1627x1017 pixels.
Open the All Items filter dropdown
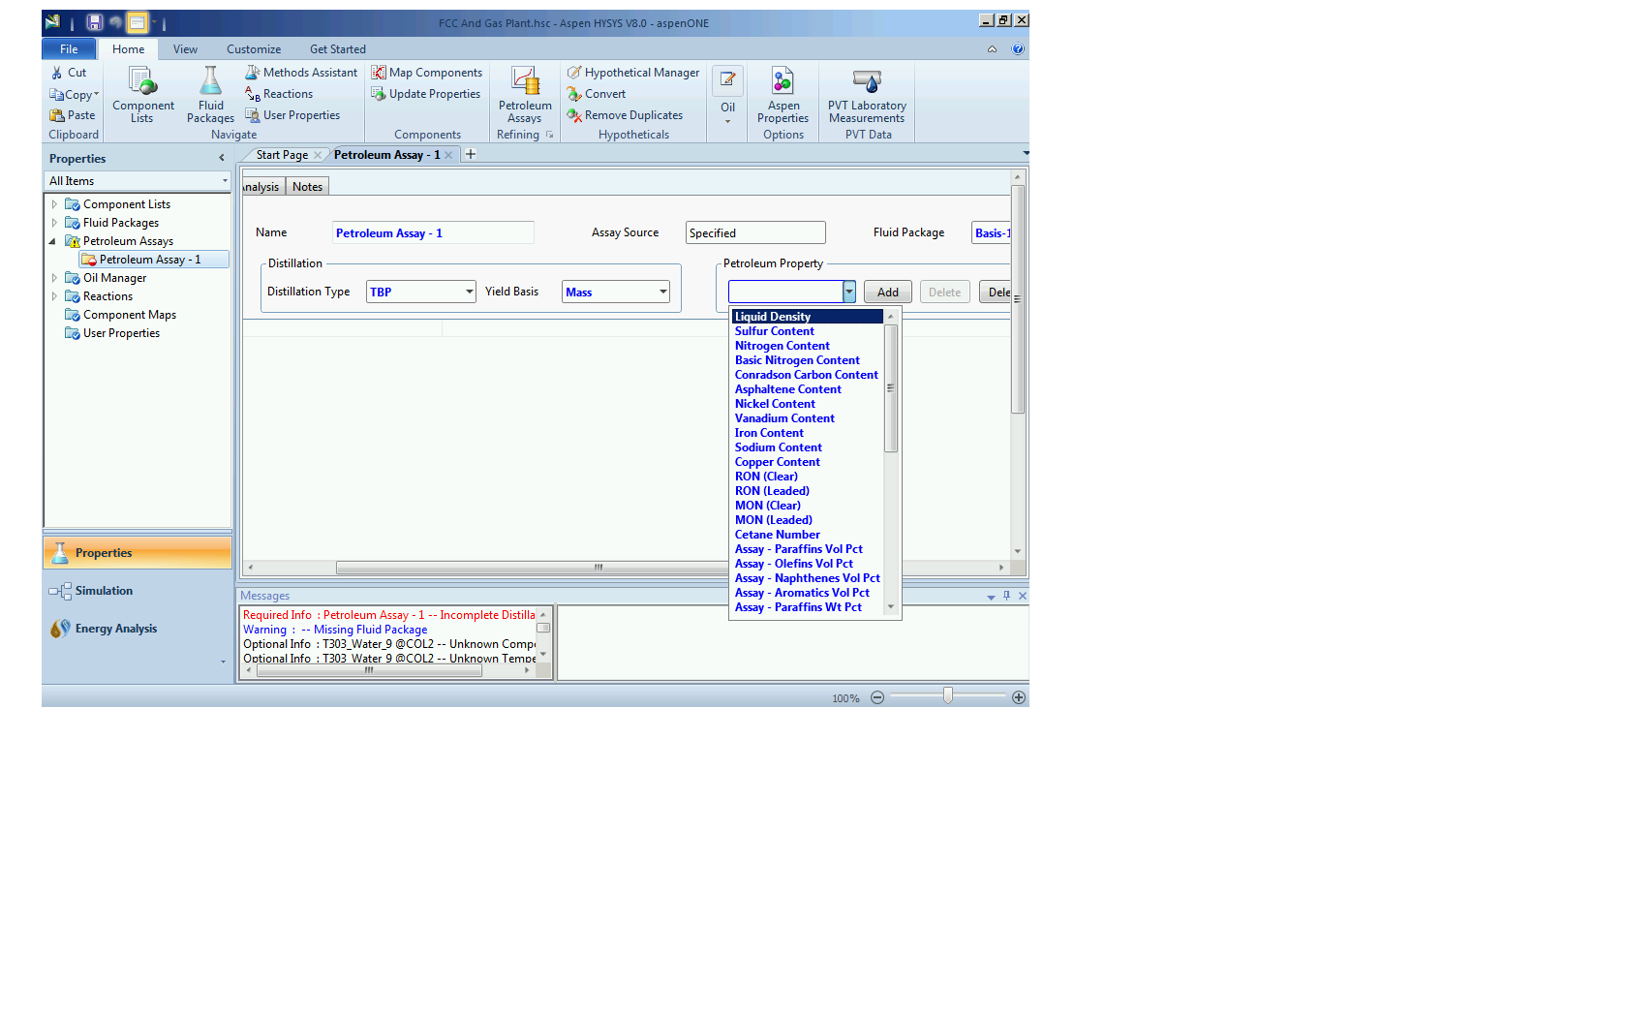tap(138, 181)
